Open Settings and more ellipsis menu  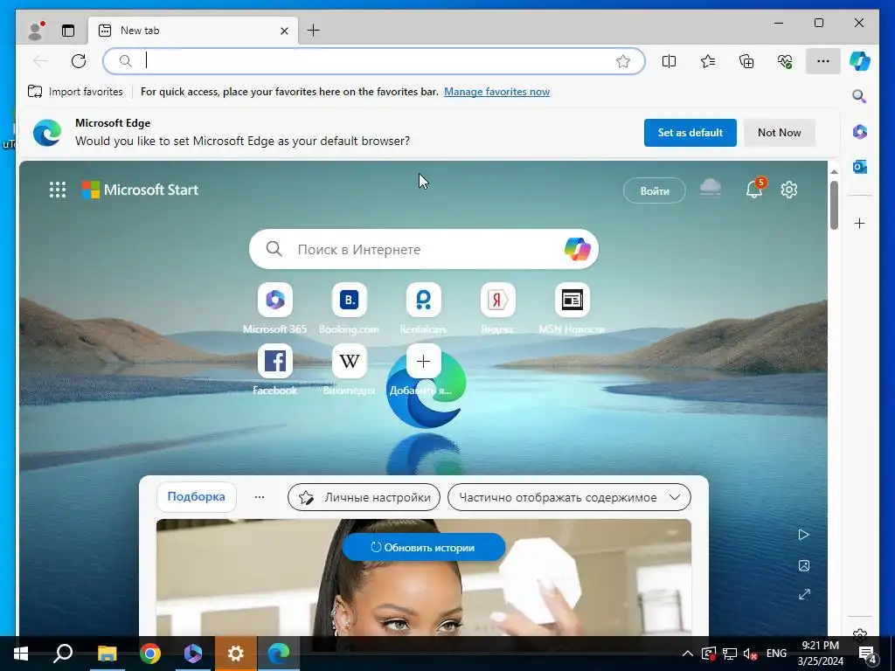(823, 61)
